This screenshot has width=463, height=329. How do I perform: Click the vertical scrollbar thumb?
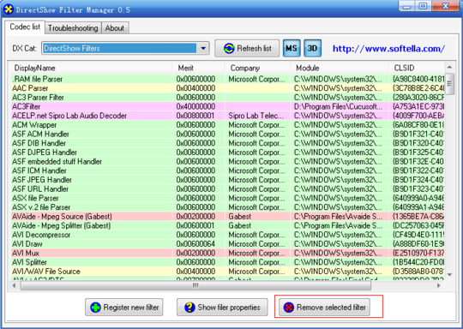coord(449,84)
